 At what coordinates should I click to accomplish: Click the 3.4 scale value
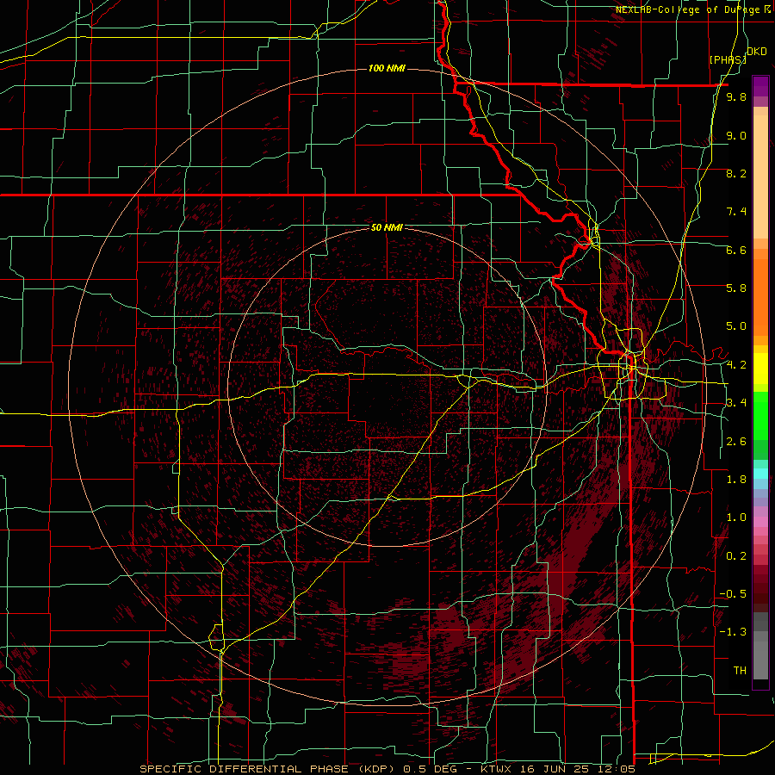(736, 403)
